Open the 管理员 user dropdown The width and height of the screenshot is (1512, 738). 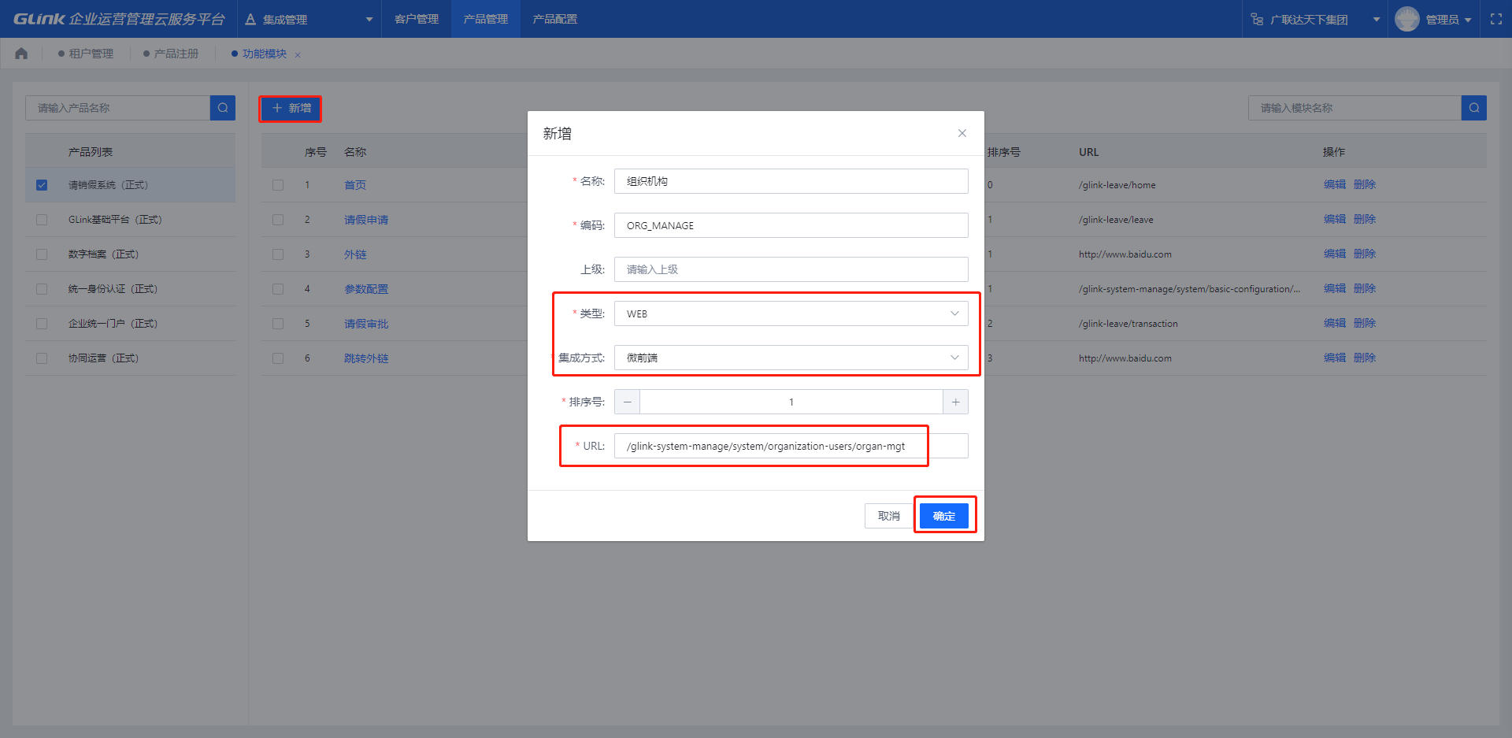[1468, 20]
